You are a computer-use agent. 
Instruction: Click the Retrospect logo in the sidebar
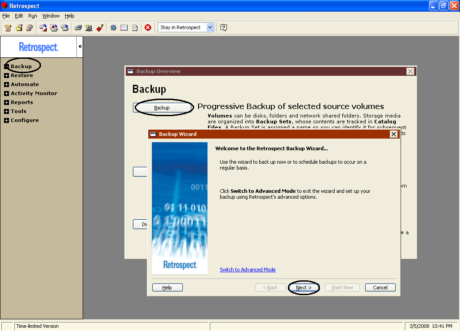click(x=39, y=47)
